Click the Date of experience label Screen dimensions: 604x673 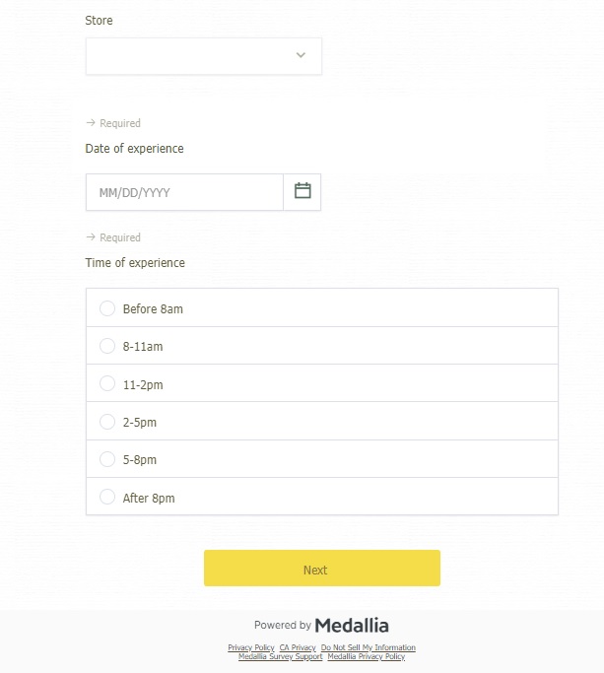pyautogui.click(x=134, y=149)
